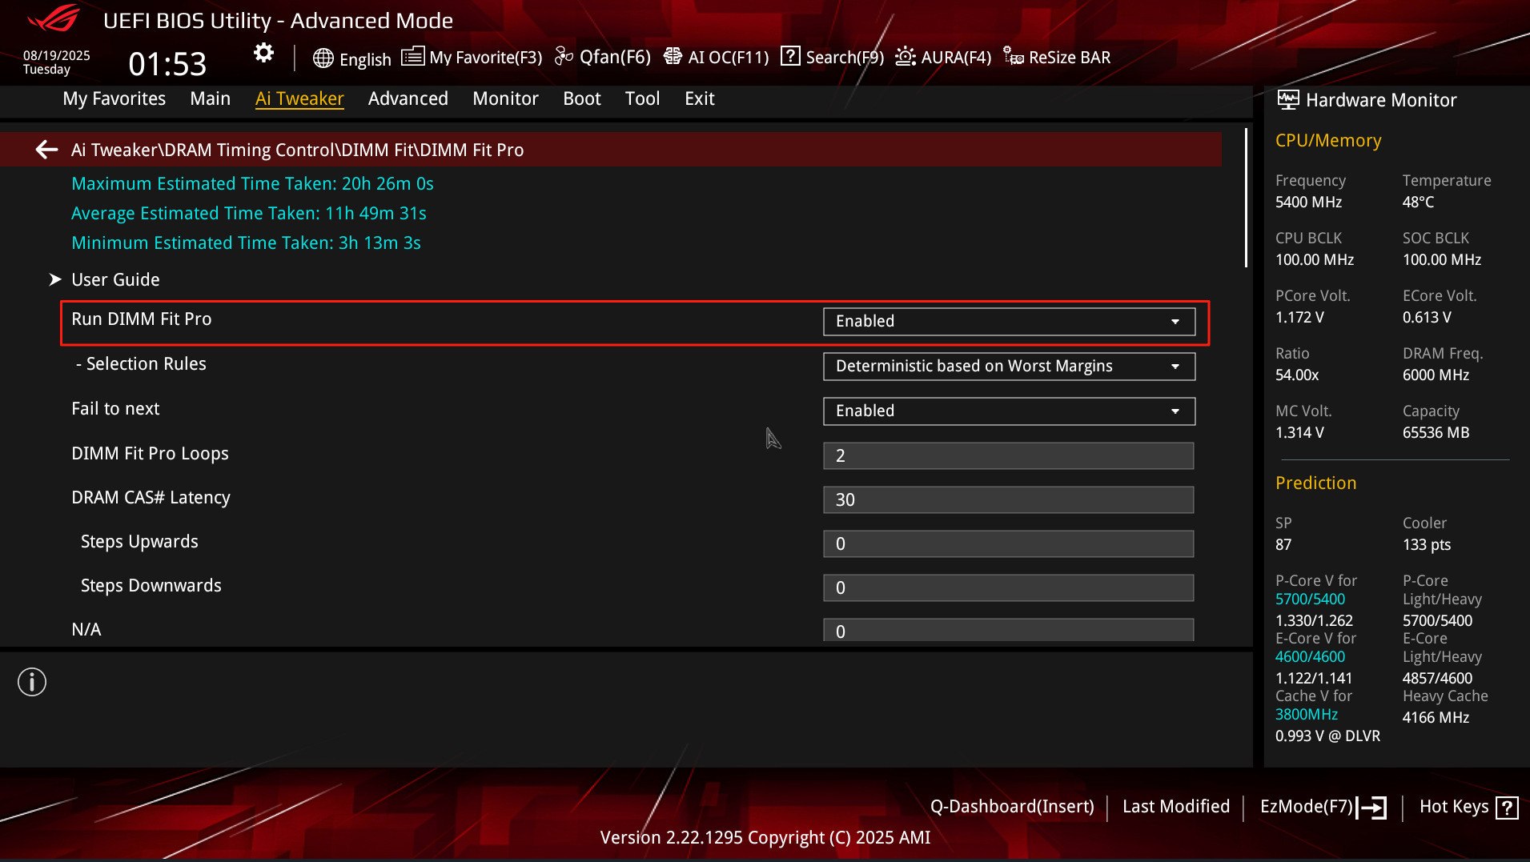Image resolution: width=1530 pixels, height=862 pixels.
Task: Click the Run DIMM Fit Pro dropdown arrow
Action: pos(1175,322)
